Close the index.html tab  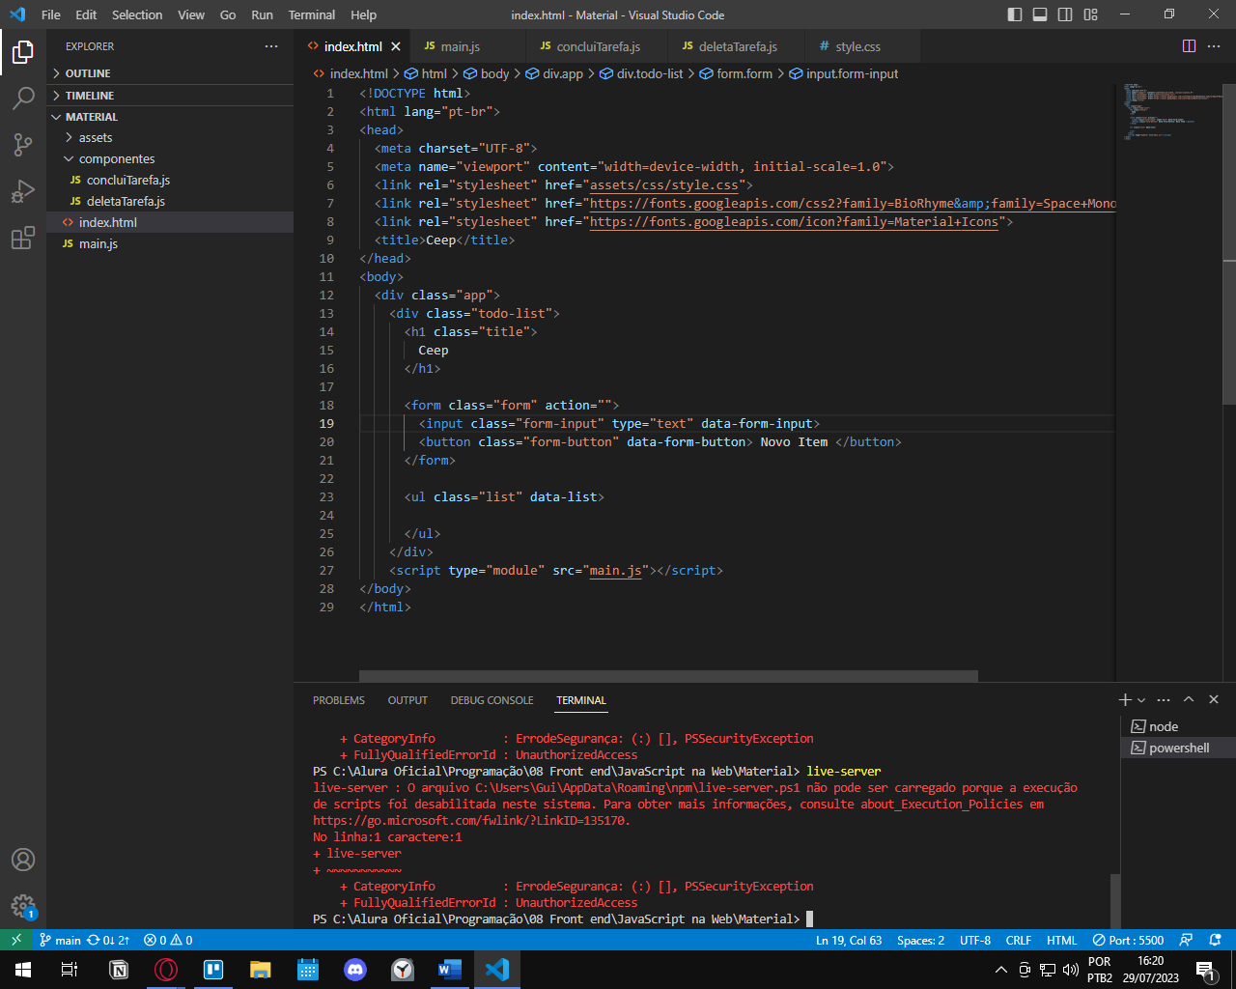(x=396, y=46)
